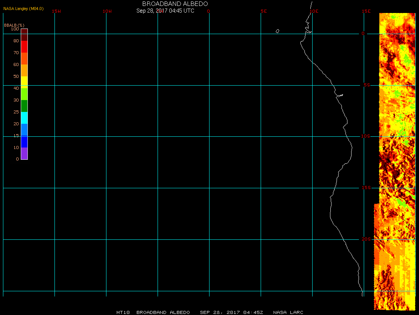Click the dark red 80-100 legend swatch
419x315 pixels.
click(x=24, y=35)
